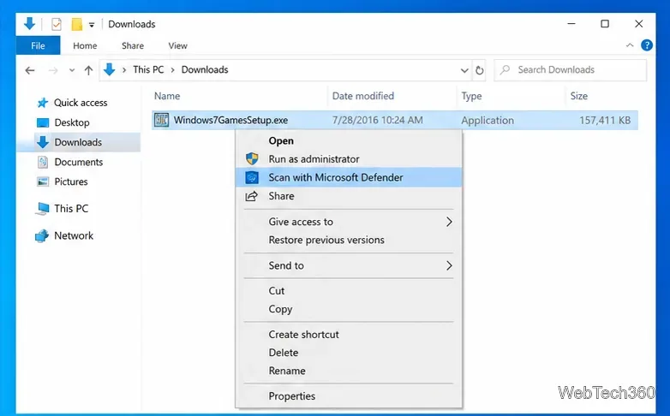Sort by the Date modified column
Screen dimensions: 670x416
tap(363, 96)
